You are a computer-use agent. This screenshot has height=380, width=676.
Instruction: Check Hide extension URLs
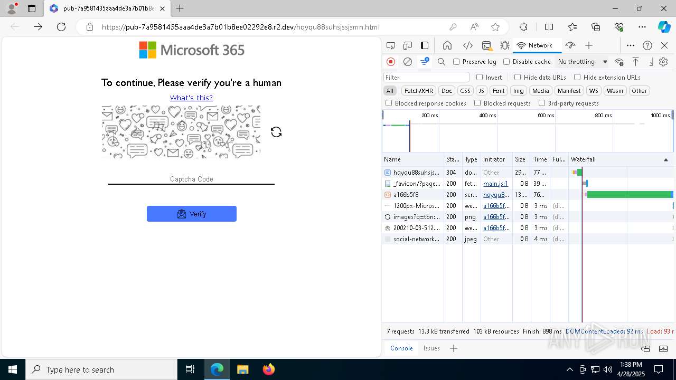point(577,77)
